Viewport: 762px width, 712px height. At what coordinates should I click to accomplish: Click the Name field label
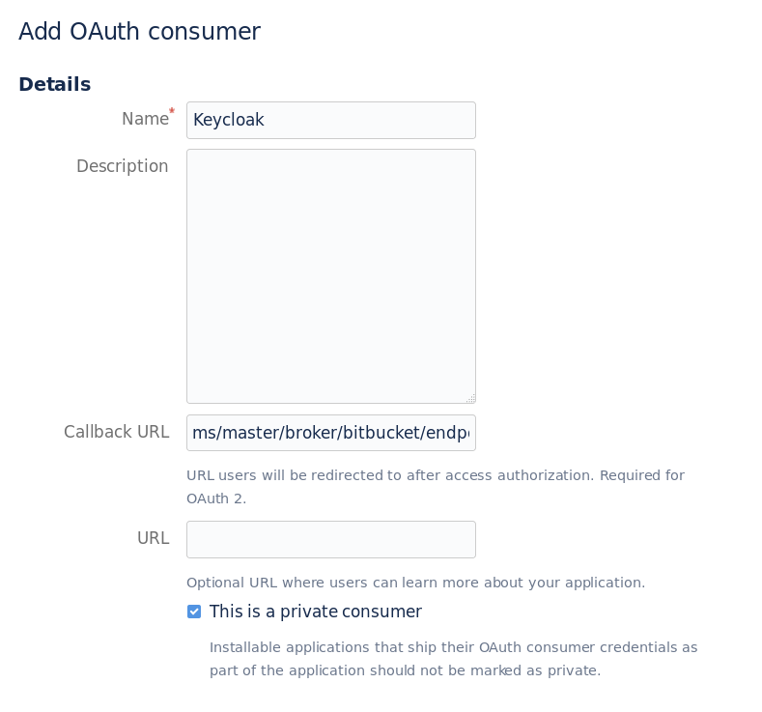(145, 119)
